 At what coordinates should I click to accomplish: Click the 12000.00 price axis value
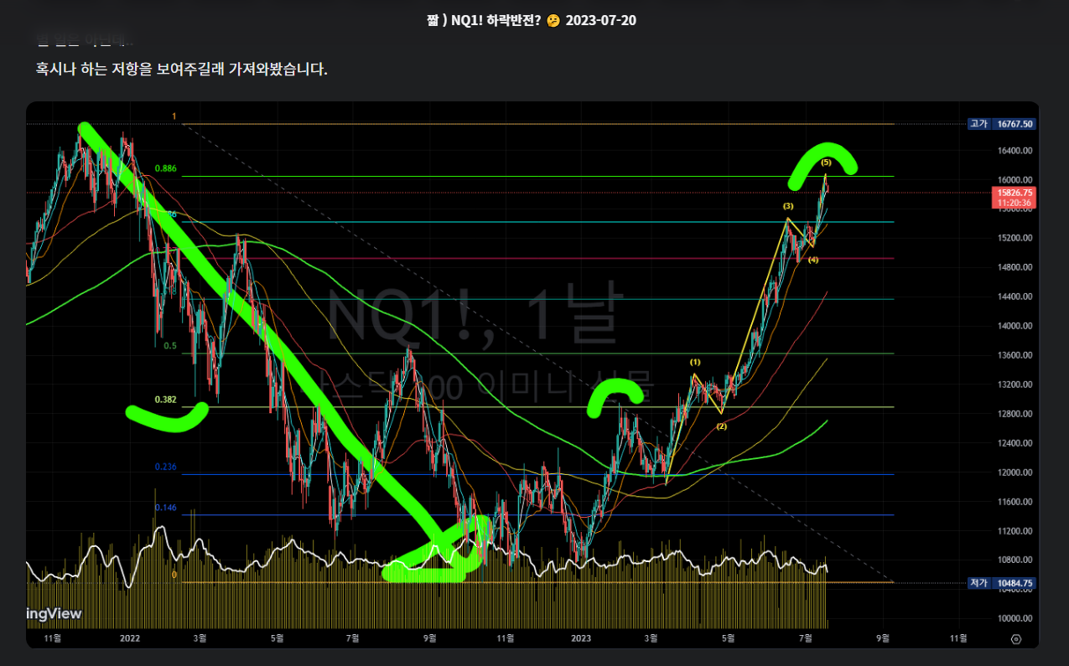(1015, 472)
